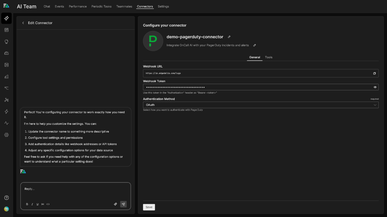Image resolution: width=387 pixels, height=217 pixels.
Task: Open Periodic Tasks from the top navigation
Action: point(101,6)
